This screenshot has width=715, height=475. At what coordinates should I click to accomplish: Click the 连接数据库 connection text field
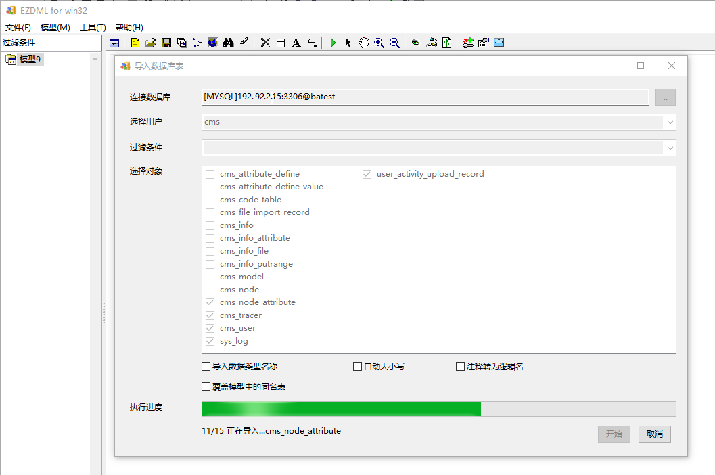point(425,97)
